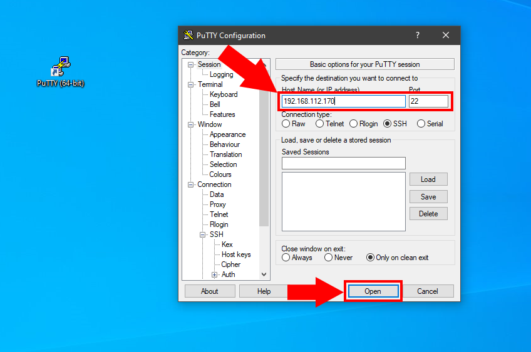Viewport: 531px width, 352px height.
Task: Open the Data settings category
Action: [217, 194]
